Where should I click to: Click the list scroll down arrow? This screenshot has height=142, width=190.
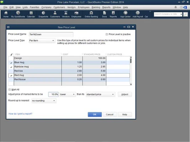(131, 84)
